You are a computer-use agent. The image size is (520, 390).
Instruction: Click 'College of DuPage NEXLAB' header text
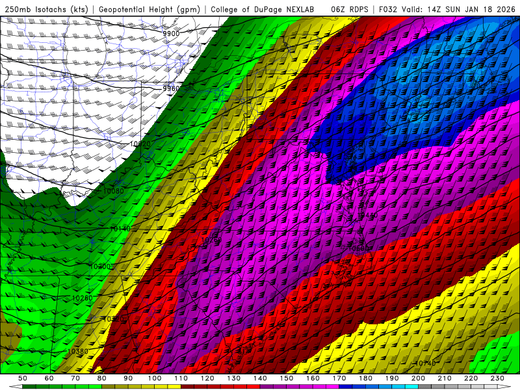coord(263,9)
